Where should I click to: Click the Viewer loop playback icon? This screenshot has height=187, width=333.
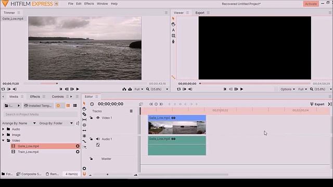click(x=179, y=89)
